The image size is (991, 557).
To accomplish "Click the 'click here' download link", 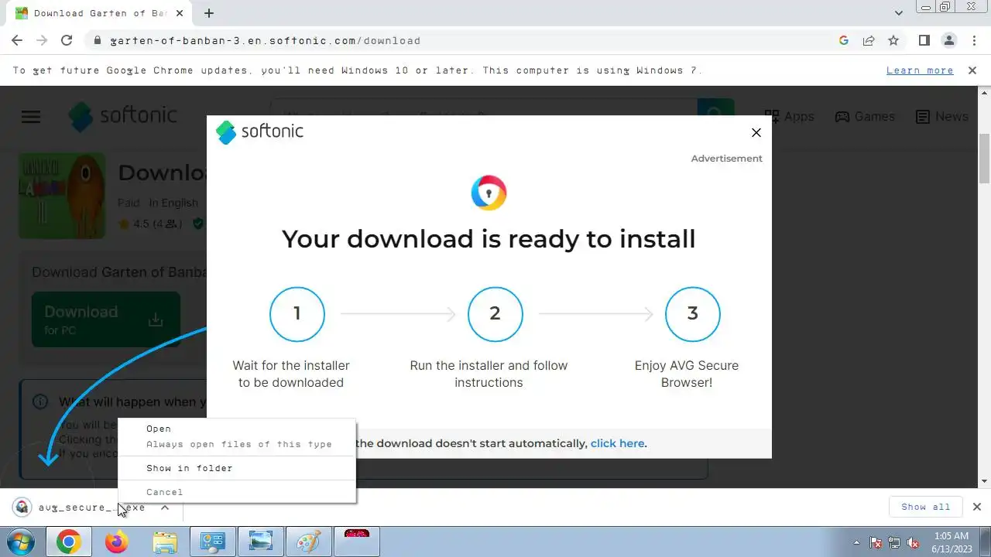I will pos(617,443).
